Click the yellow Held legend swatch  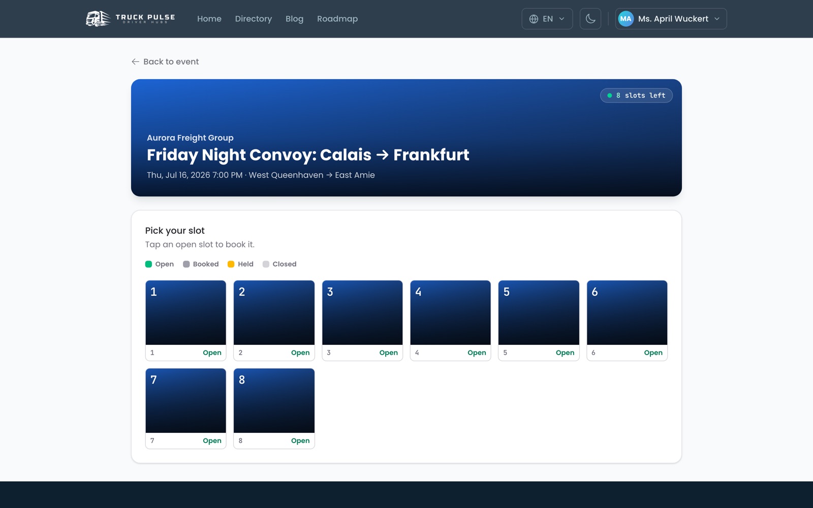(231, 264)
